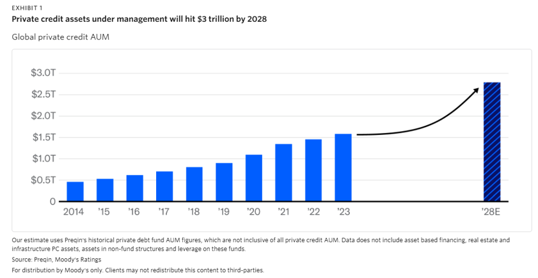The width and height of the screenshot is (538, 278).
Task: Select the $1.5T y-axis label
Action: click(x=43, y=137)
